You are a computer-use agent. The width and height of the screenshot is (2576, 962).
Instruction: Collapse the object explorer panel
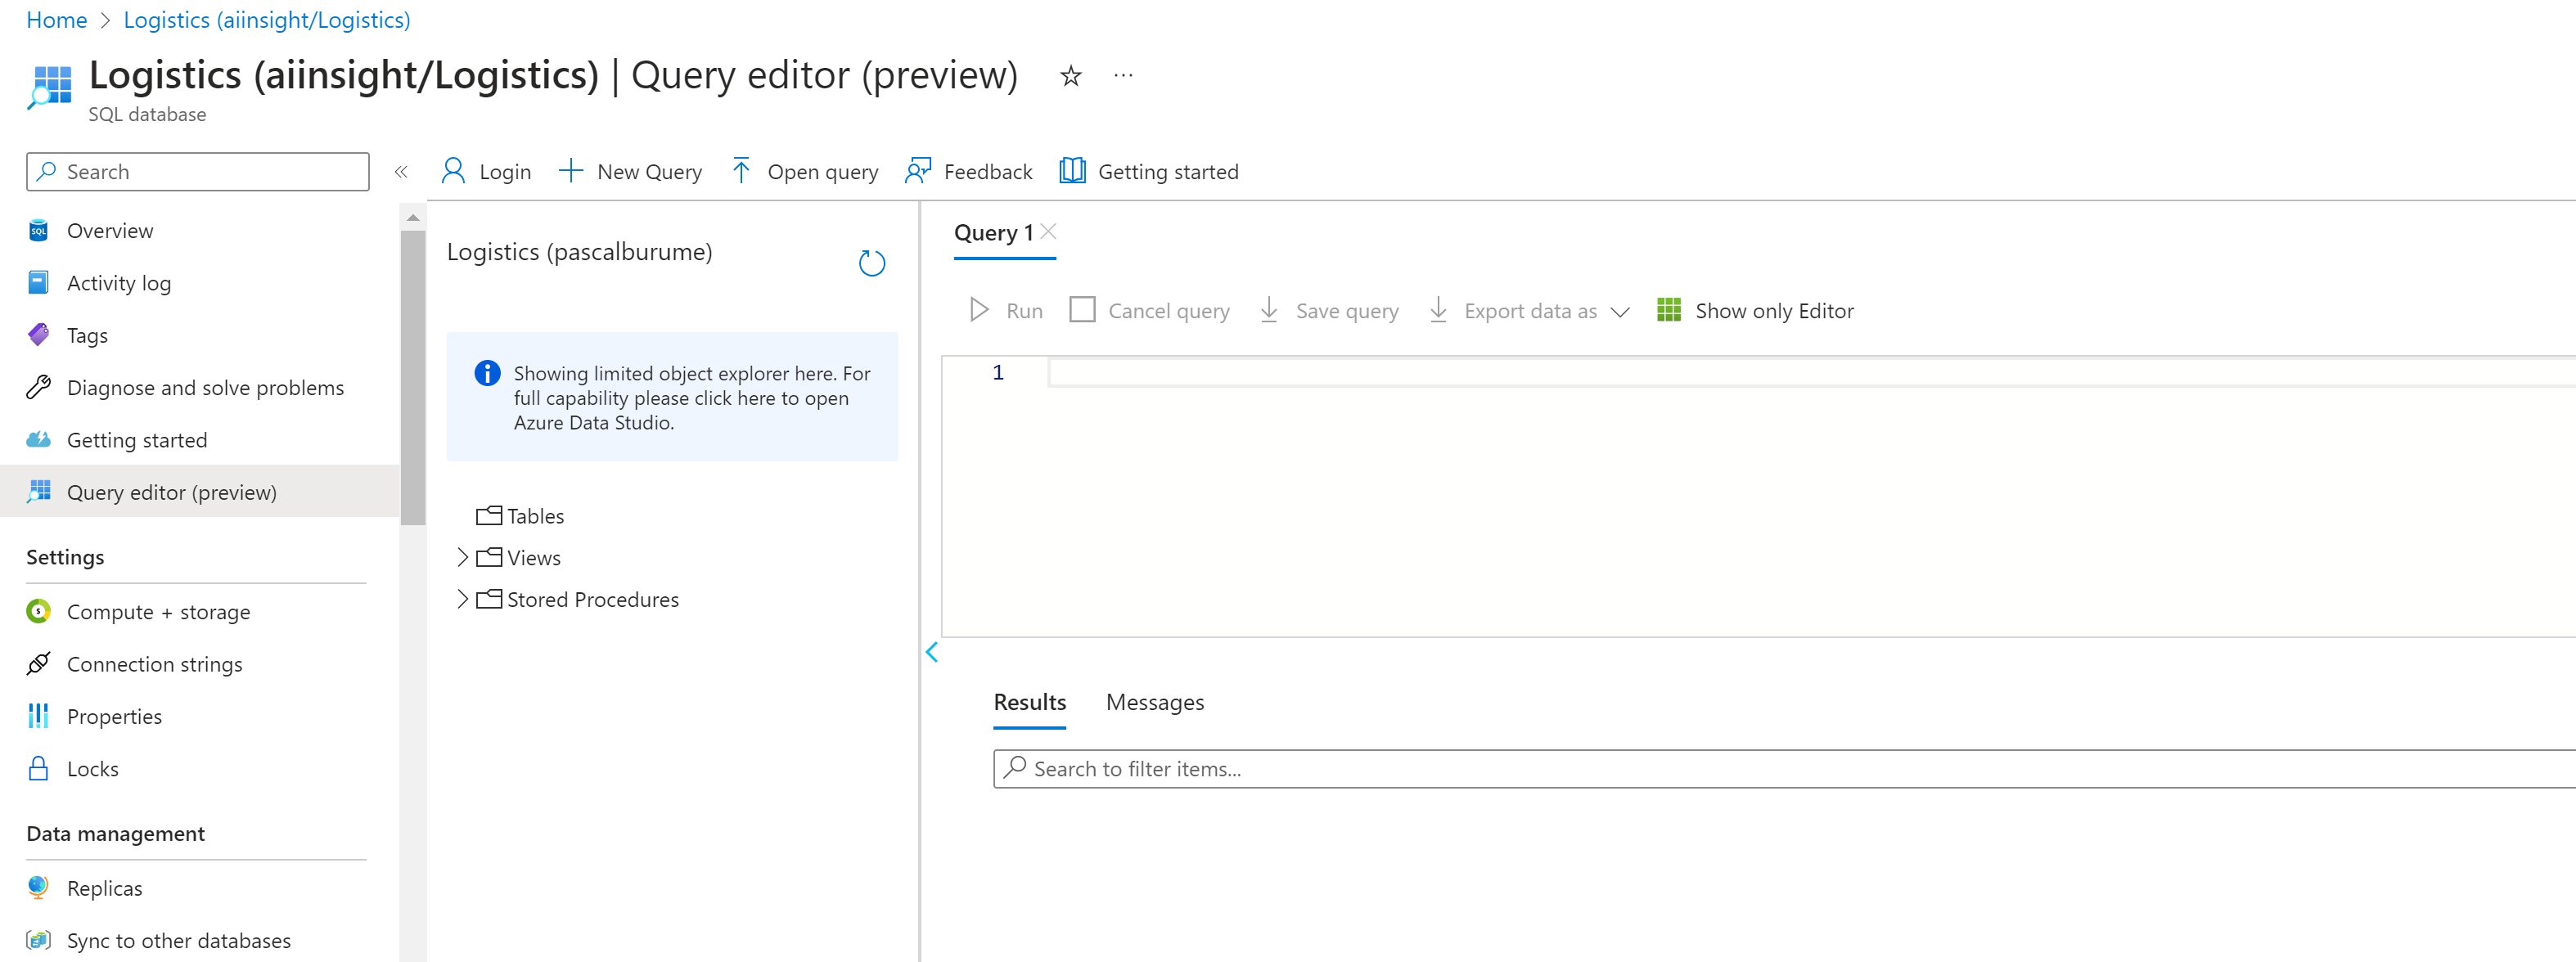[932, 652]
